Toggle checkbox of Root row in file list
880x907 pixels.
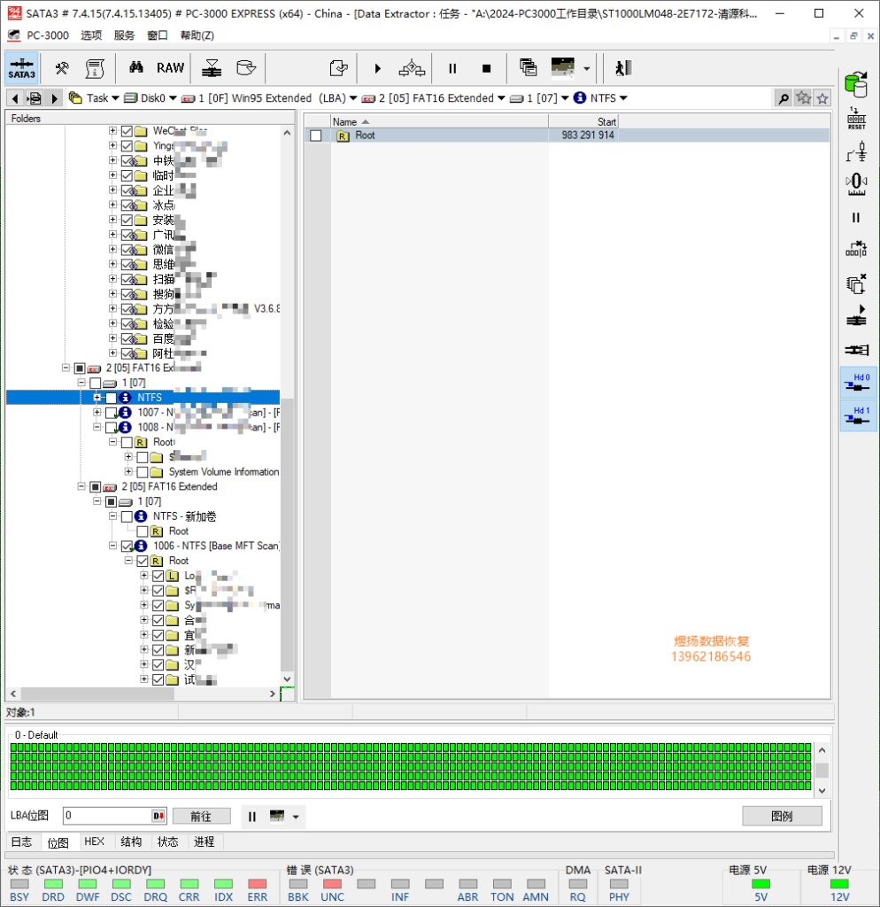point(316,136)
